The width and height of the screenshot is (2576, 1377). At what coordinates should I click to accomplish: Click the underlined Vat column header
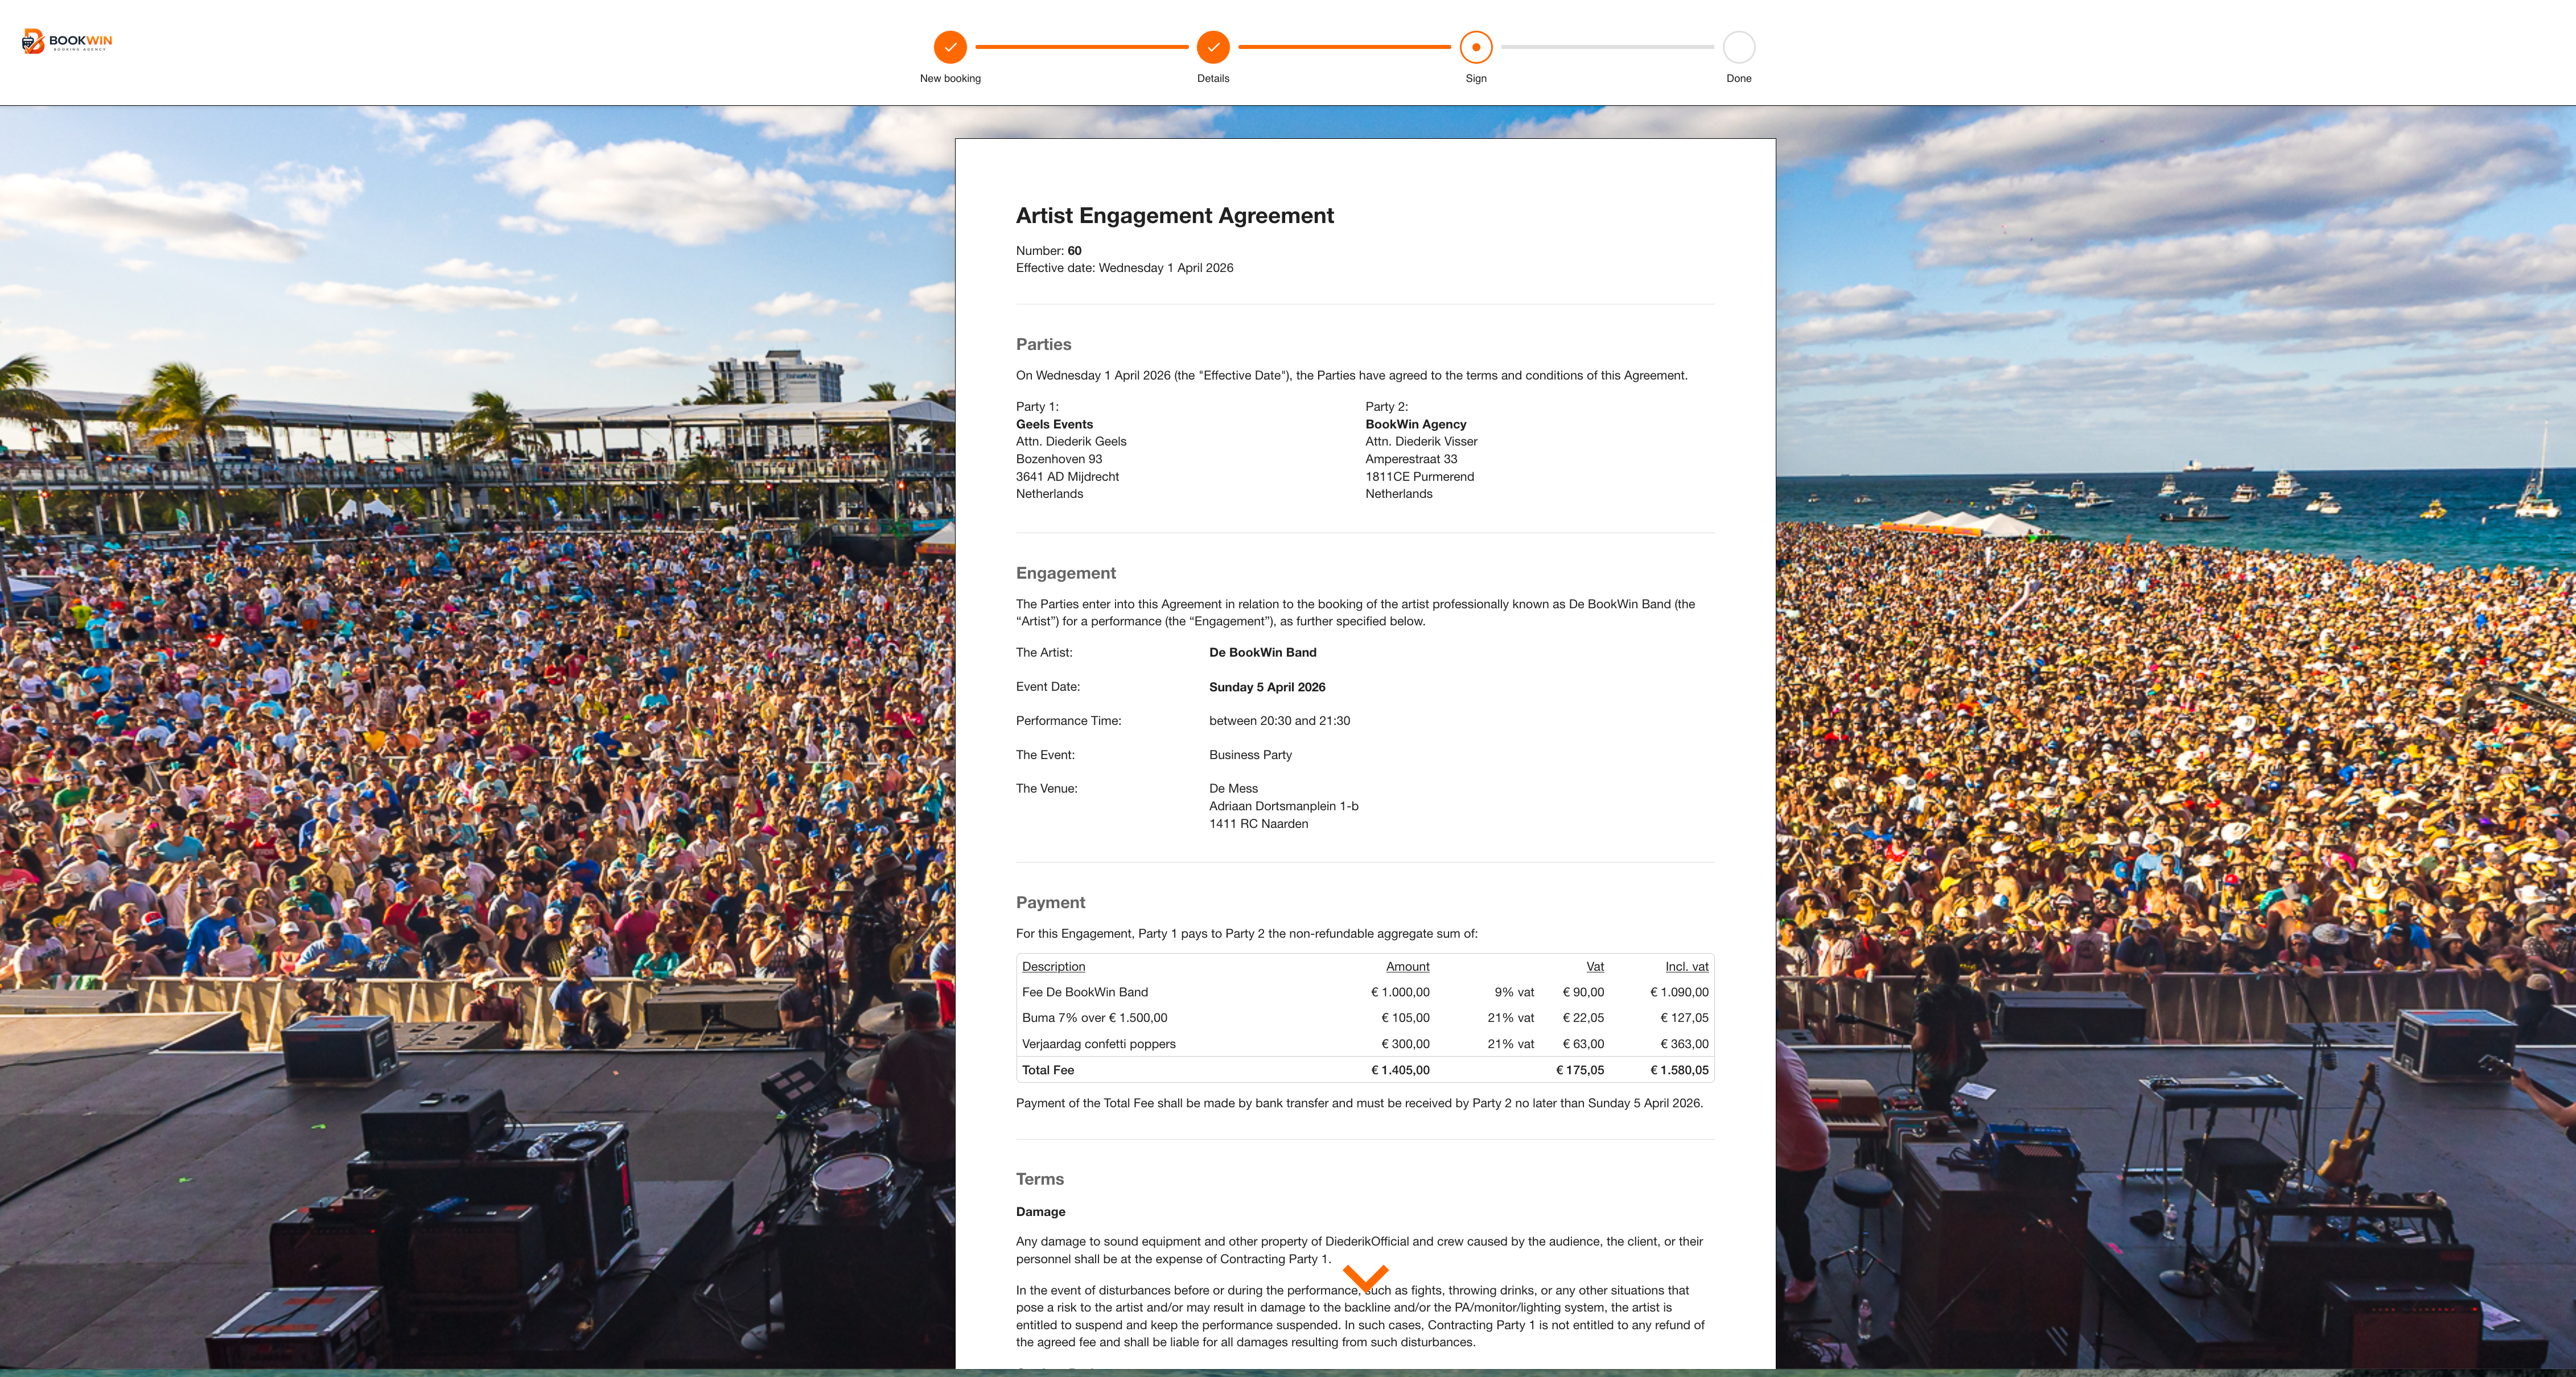click(1595, 966)
